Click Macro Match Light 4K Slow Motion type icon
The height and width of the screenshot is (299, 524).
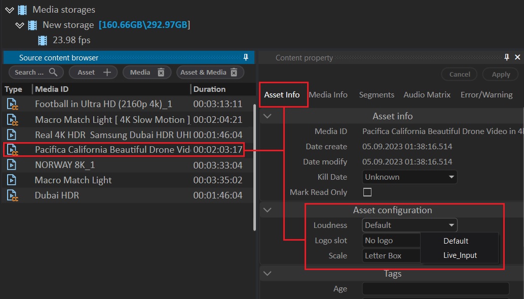pos(12,119)
